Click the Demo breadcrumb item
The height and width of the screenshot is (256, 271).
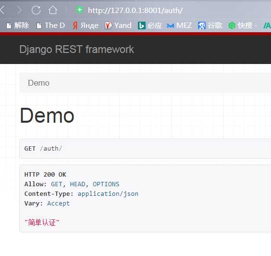(38, 83)
